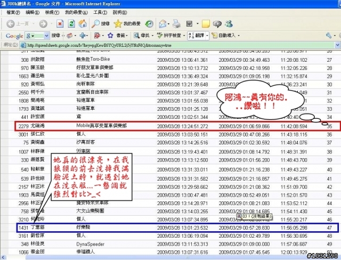Select time cell "11:48:04.076"
This screenshot has width=341, height=260.
point(294,143)
